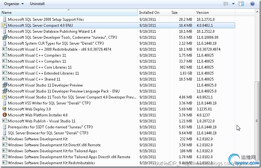The width and height of the screenshot is (261, 168).
Task: Click size value 28.2 MB
Action: coord(186,20)
